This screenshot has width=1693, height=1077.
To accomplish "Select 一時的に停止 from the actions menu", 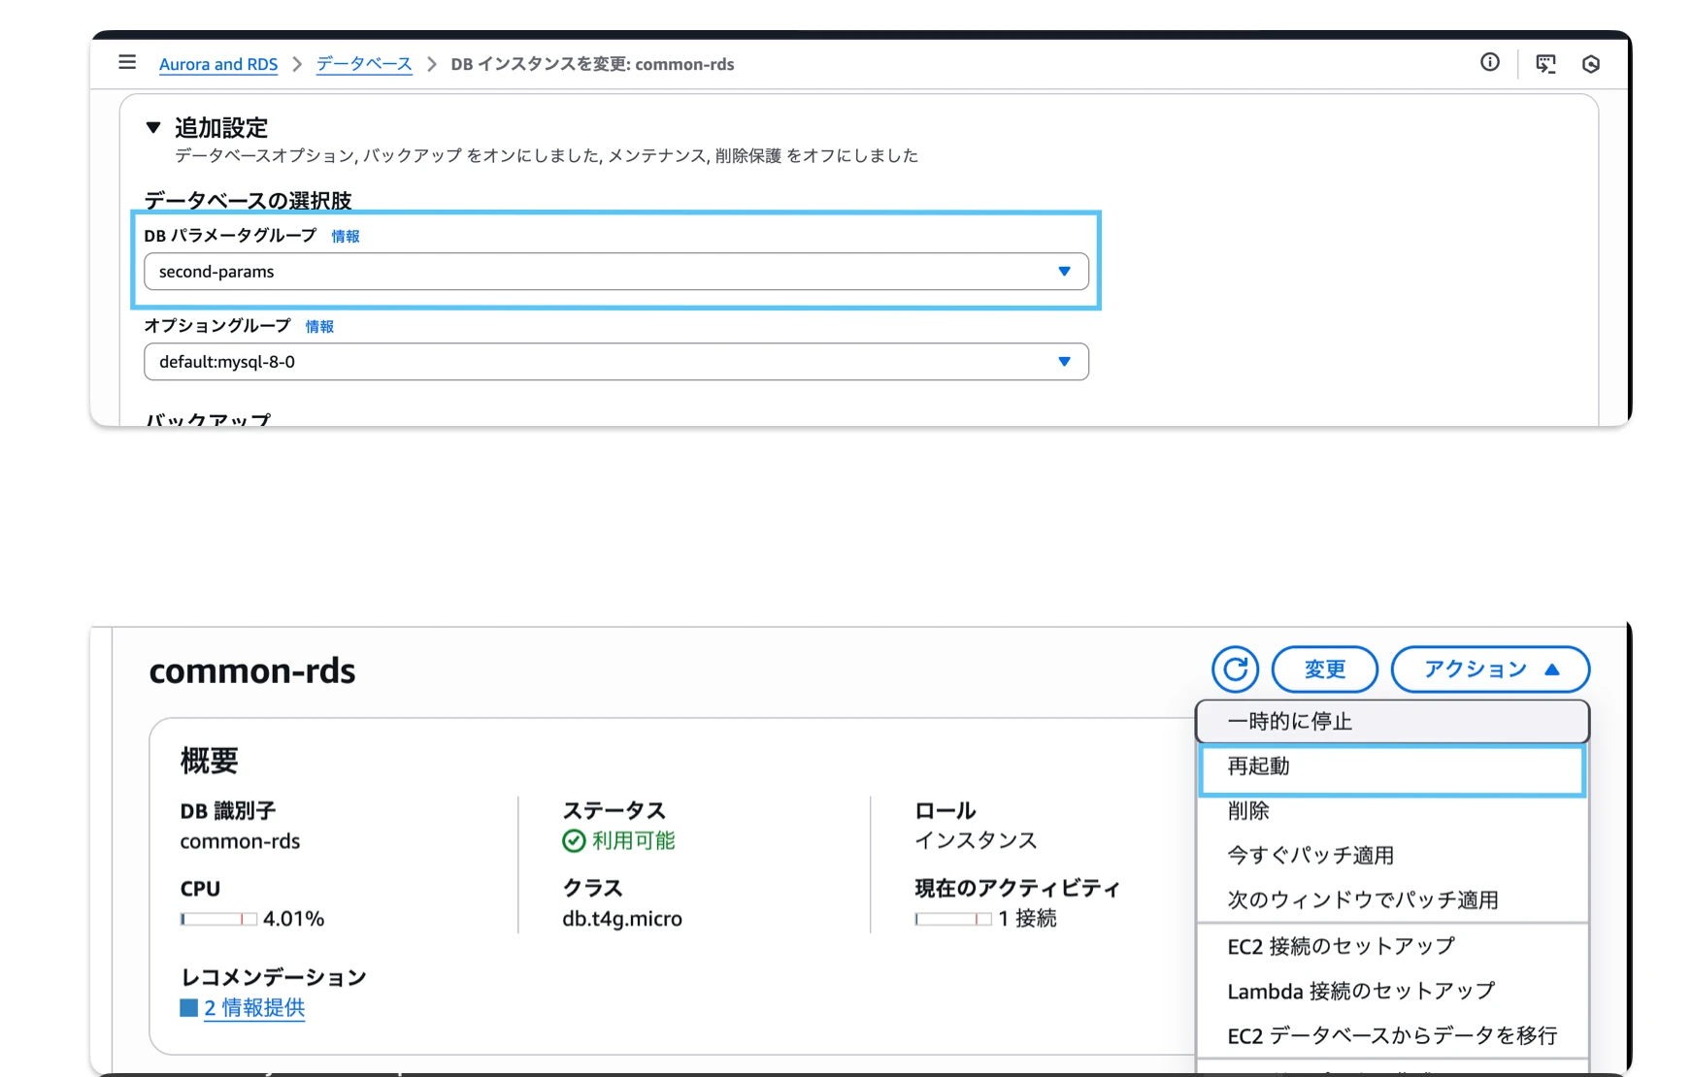I will pos(1391,721).
